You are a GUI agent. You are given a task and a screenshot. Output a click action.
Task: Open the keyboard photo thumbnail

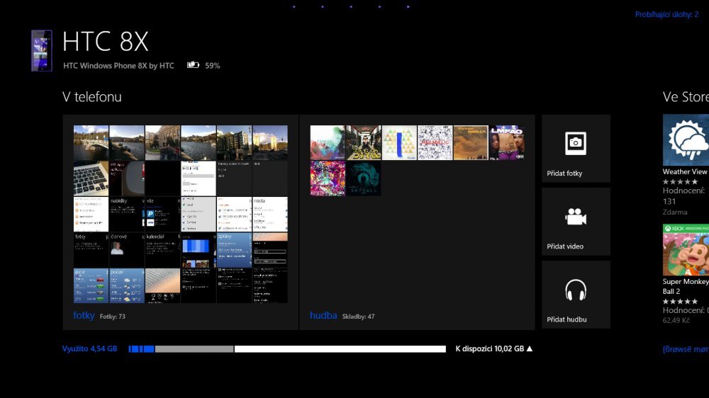point(91,178)
